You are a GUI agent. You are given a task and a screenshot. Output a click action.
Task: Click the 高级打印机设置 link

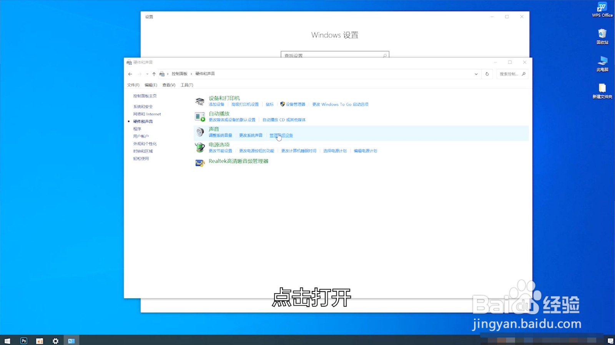click(x=245, y=104)
